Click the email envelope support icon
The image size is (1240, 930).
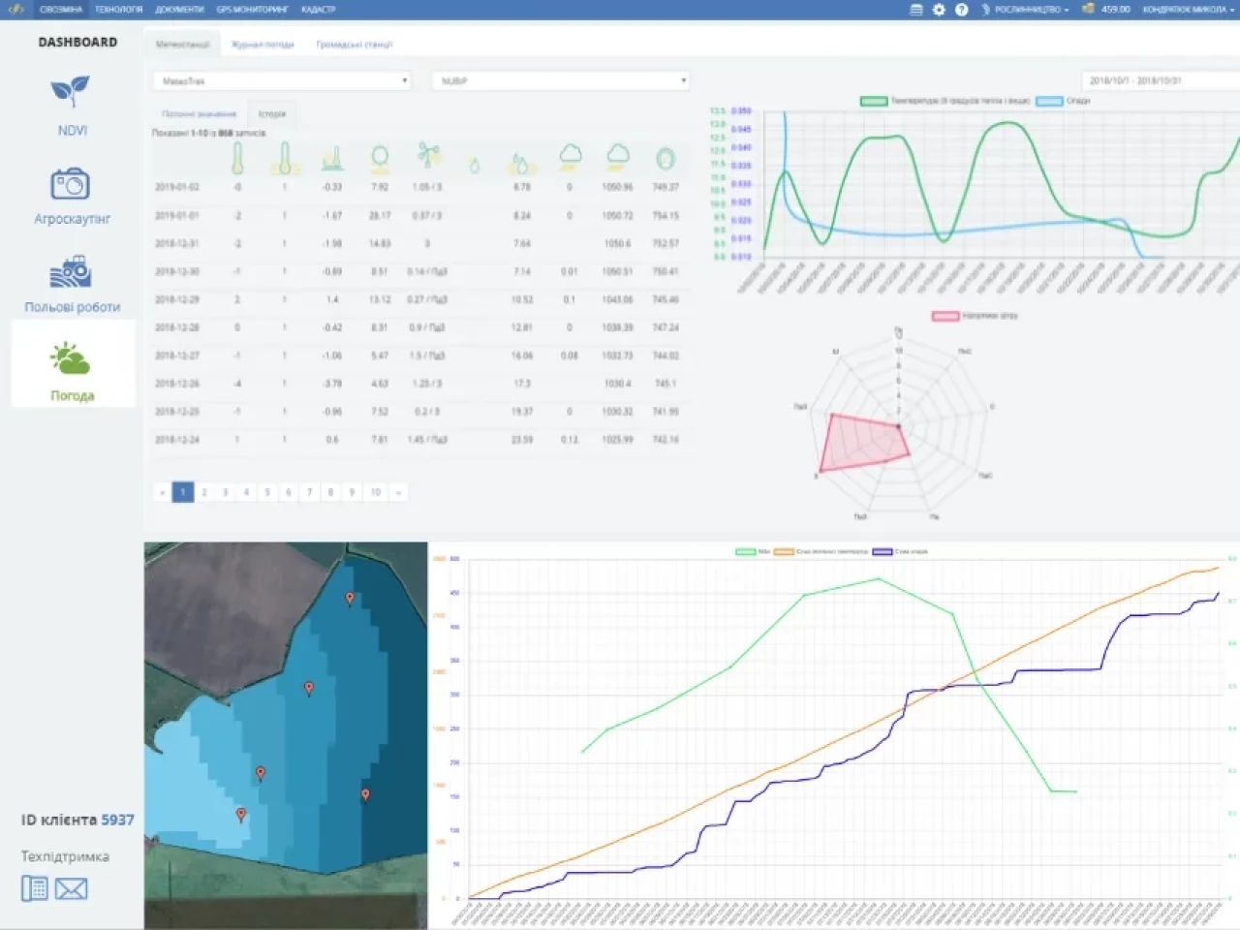pos(72,887)
